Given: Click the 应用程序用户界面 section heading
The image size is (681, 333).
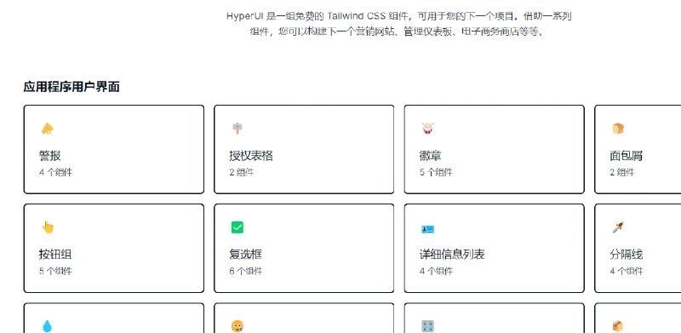Looking at the screenshot, I should pos(72,87).
